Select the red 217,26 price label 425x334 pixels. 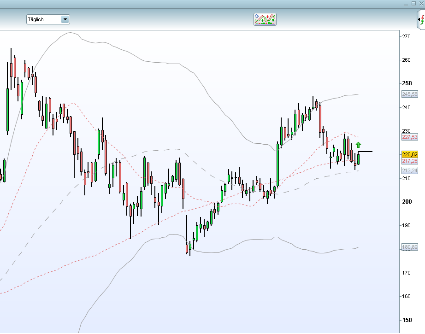[x=409, y=161]
